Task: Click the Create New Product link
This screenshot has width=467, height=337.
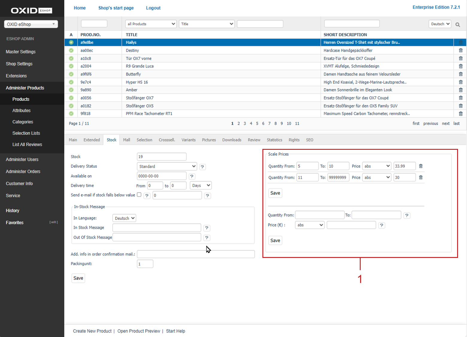Action: (x=92, y=331)
